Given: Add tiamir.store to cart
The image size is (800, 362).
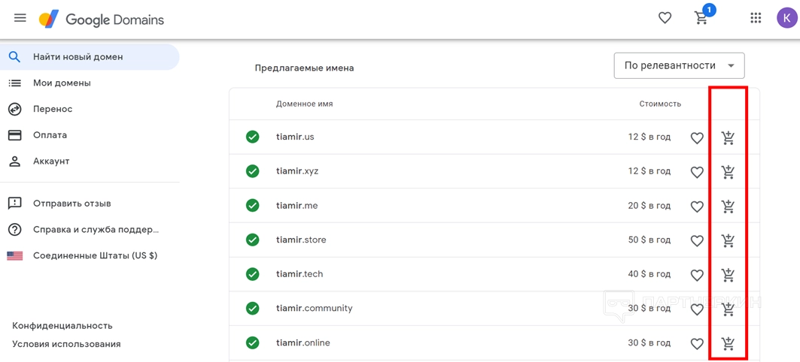Looking at the screenshot, I should [x=728, y=240].
